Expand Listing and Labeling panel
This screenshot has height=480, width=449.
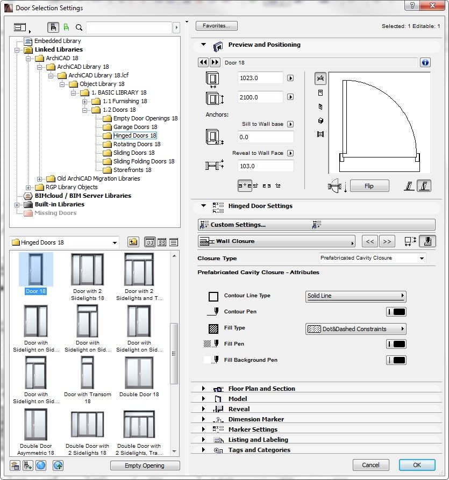pos(203,440)
